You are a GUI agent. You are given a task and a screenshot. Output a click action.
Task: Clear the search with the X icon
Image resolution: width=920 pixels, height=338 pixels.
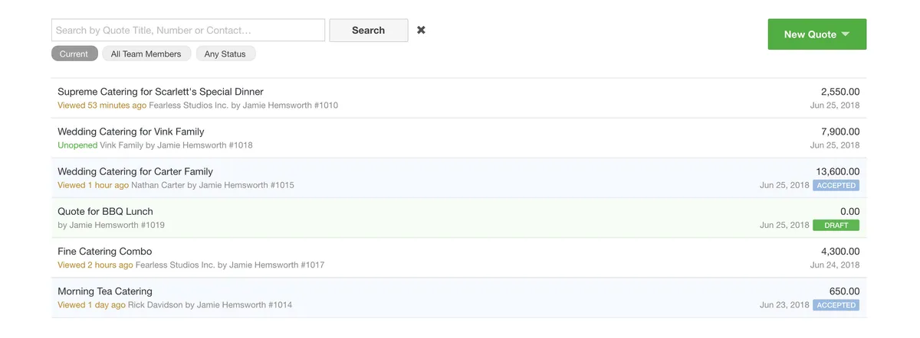421,30
